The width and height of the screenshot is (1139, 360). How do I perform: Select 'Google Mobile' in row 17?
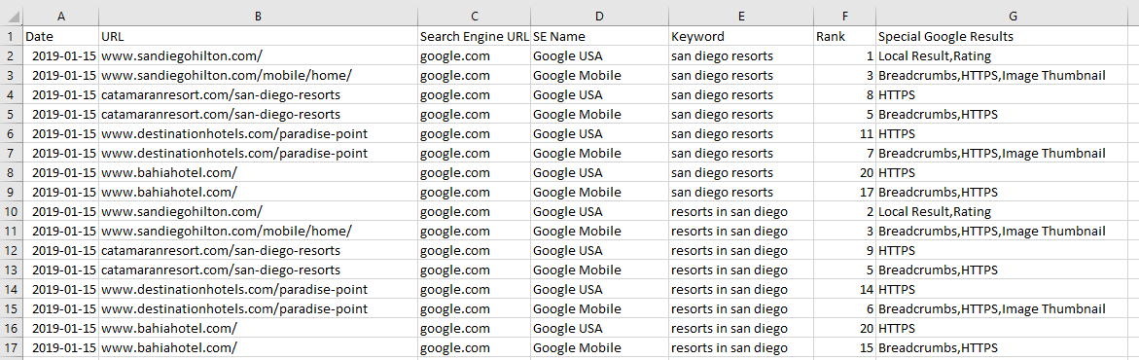(x=599, y=347)
